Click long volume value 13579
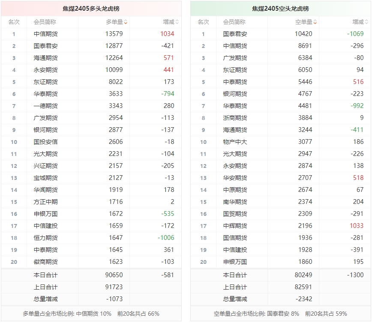Screen dimensions: 372x323 (114, 34)
